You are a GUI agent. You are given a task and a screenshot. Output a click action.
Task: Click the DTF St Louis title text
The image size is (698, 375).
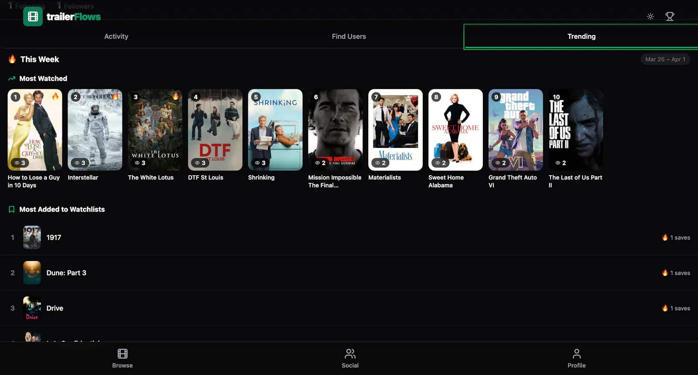205,177
